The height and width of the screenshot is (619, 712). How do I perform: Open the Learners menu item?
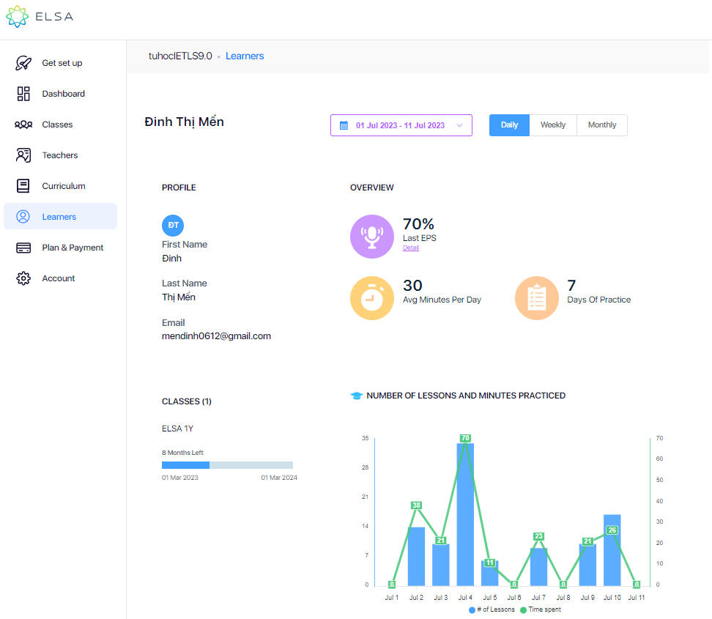click(x=59, y=217)
